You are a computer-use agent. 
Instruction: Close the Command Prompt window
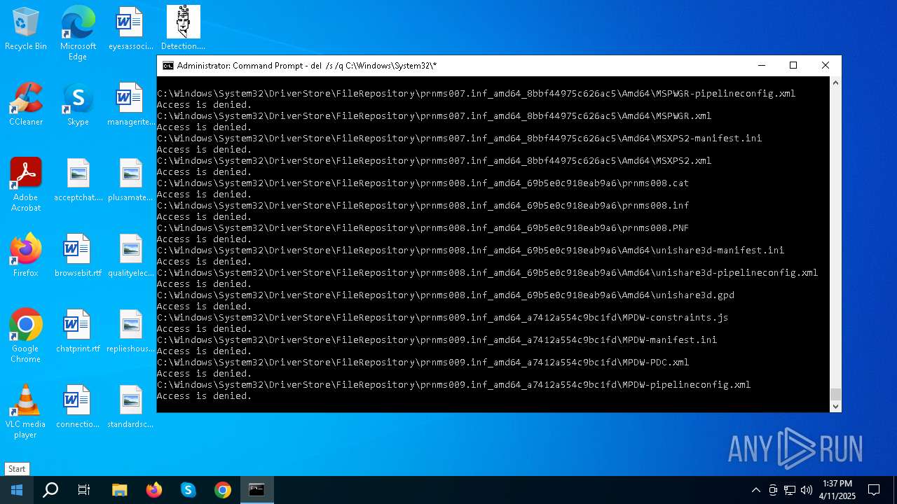(x=826, y=66)
